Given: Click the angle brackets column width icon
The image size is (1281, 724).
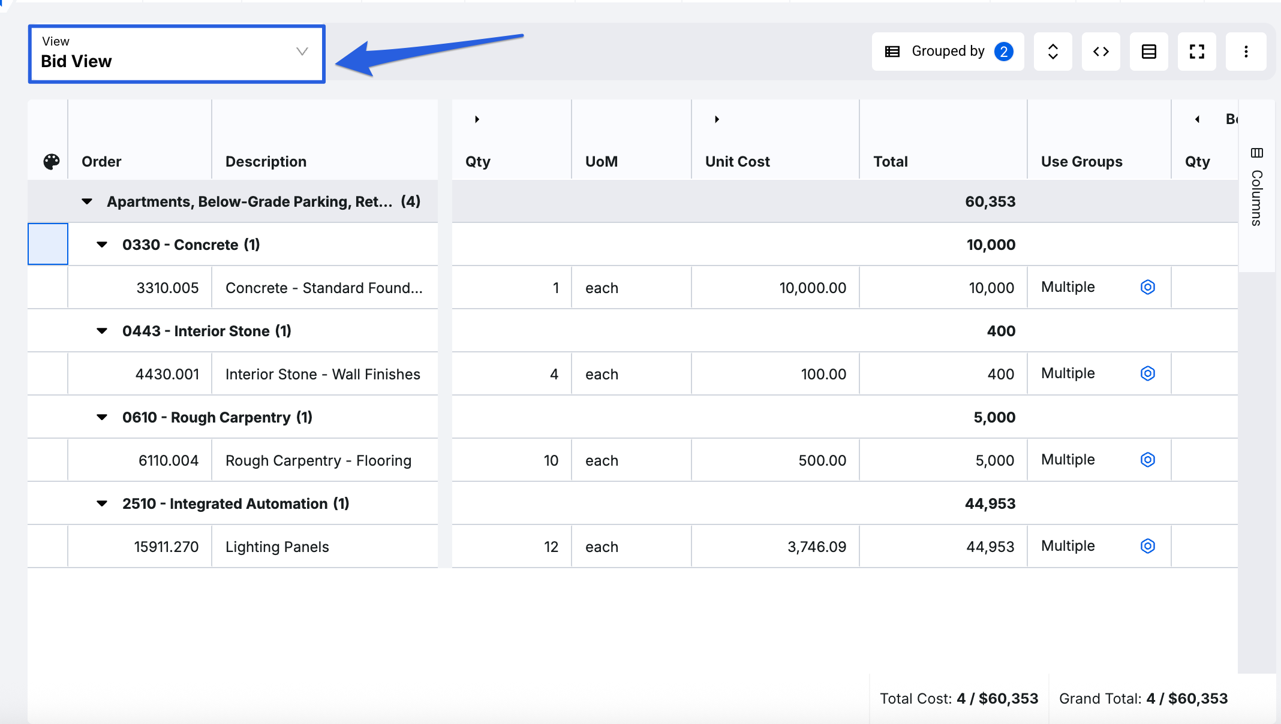Looking at the screenshot, I should 1100,52.
